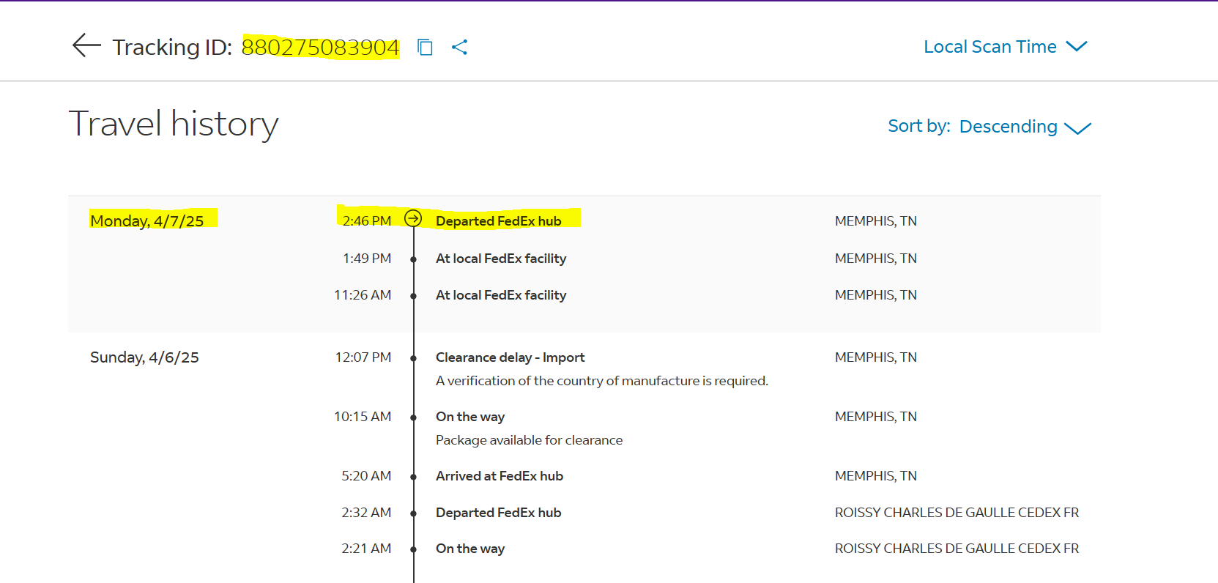Click the circled arrow marker at 2:46 PM

(413, 218)
